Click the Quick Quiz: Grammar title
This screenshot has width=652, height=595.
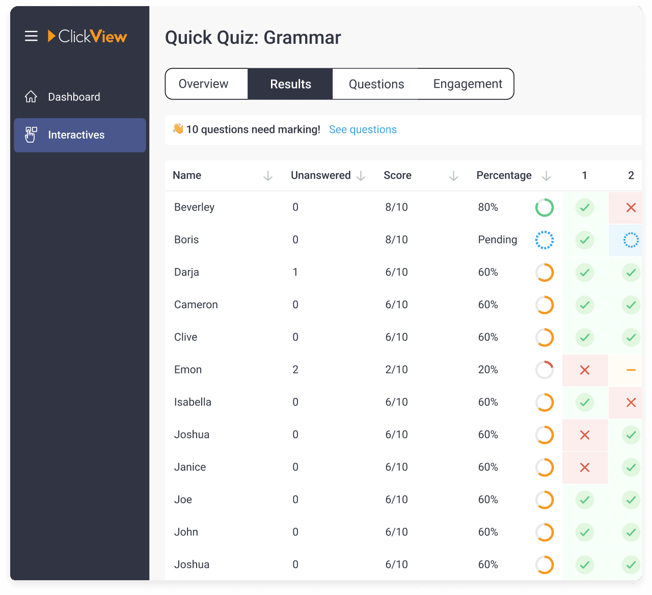click(253, 38)
